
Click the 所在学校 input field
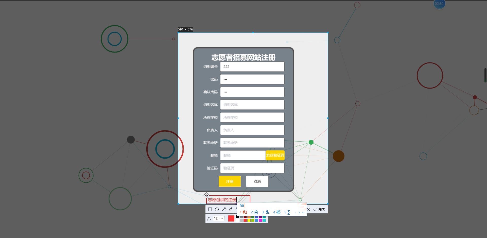[252, 117]
